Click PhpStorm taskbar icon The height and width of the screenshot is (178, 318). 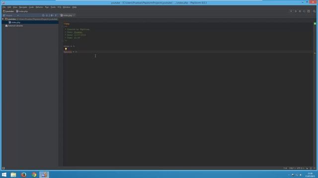coord(44,175)
